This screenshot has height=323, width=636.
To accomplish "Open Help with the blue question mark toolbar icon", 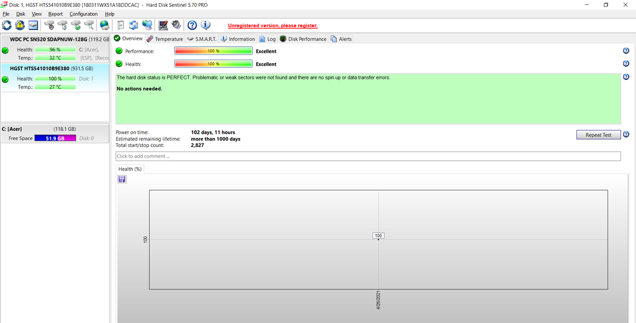I will point(192,25).
